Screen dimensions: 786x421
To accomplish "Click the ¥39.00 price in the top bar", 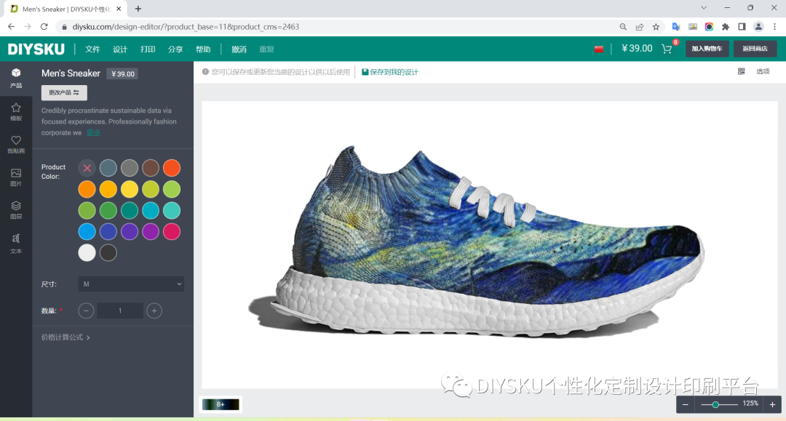I will coord(637,49).
